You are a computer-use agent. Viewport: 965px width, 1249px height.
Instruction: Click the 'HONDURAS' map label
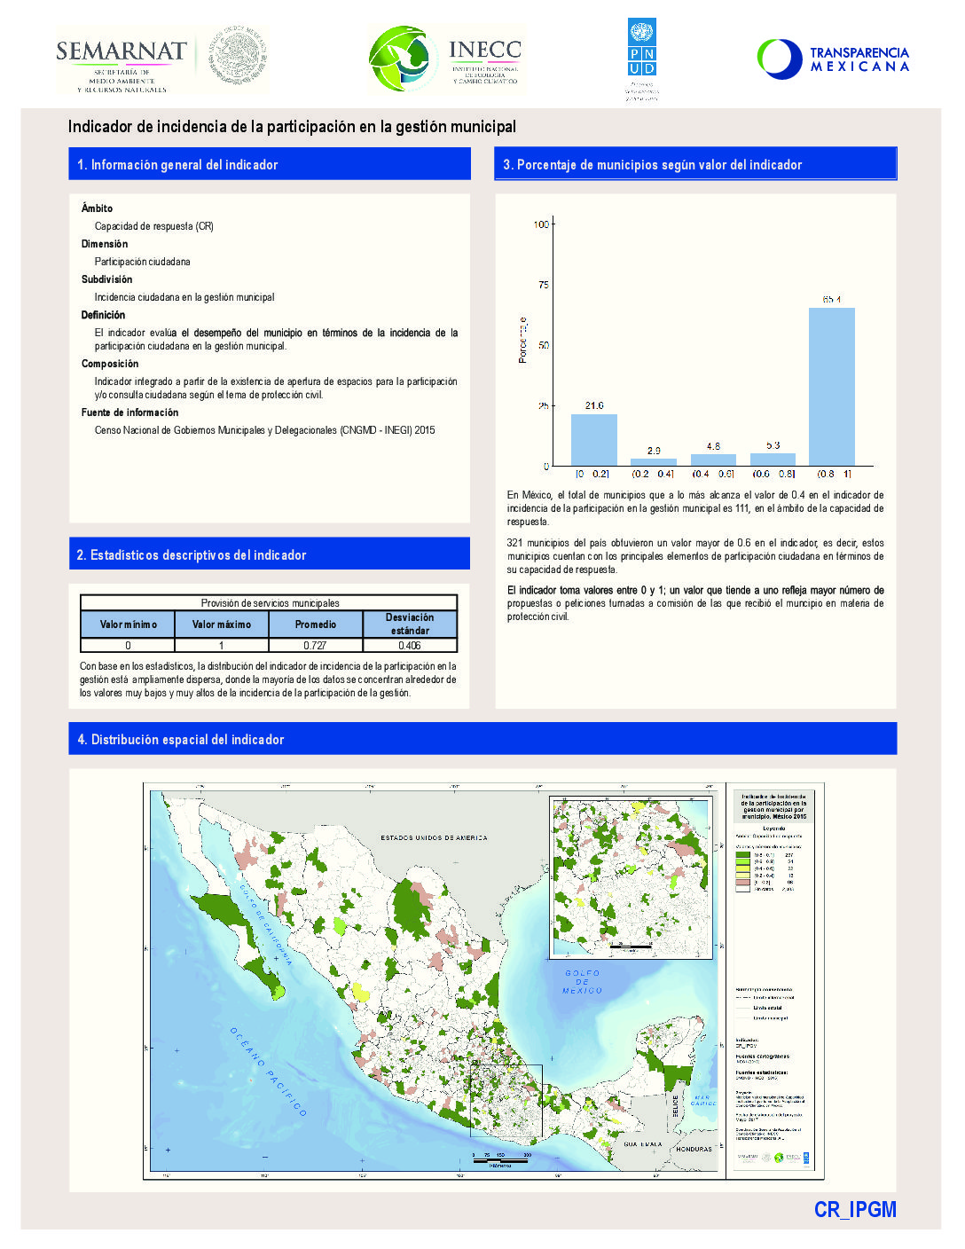pos(694,1149)
